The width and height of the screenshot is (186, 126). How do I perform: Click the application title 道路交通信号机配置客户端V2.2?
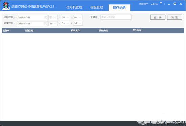pyautogui.click(x=33, y=7)
